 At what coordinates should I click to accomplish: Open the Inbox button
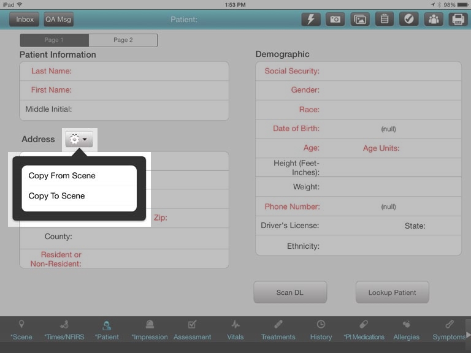tap(25, 20)
